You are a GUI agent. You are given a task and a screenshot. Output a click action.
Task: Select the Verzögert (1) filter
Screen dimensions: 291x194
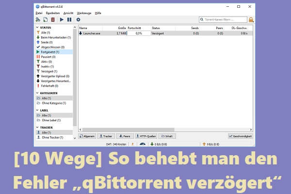click(54, 71)
